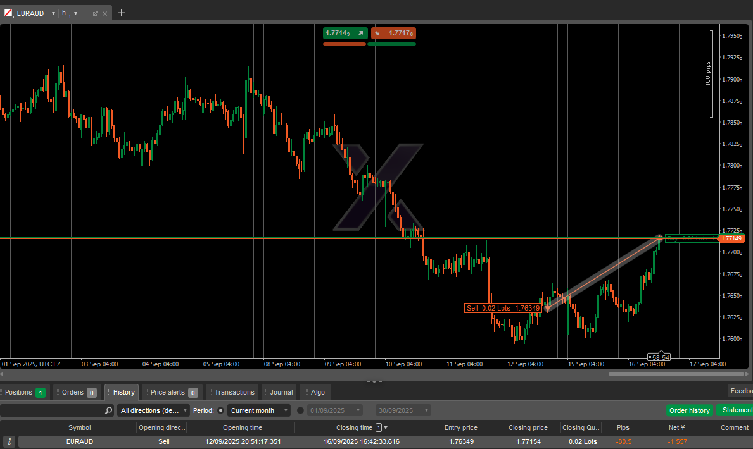The height and width of the screenshot is (449, 753).
Task: Click the EURAUD symbol flag icon
Action: (9, 13)
